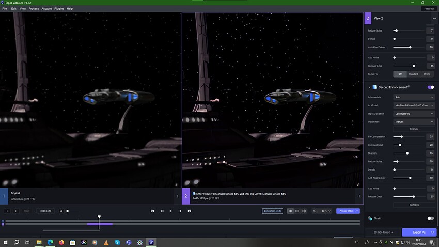Viewport: 439px width, 247px height.
Task: Open Windows Start menu
Action: pos(5,242)
